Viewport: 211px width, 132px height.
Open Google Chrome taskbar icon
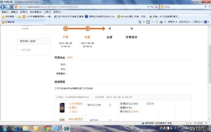(46, 128)
